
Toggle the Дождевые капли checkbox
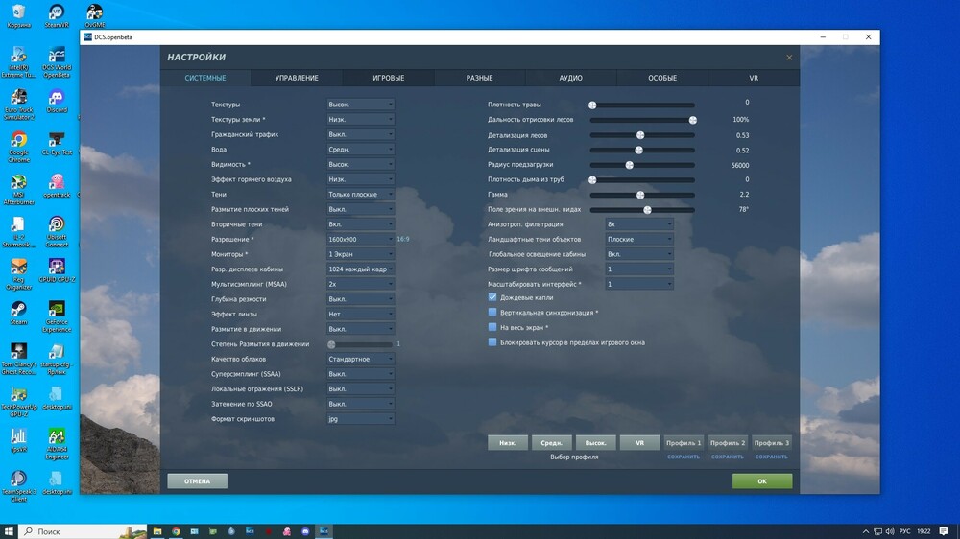(492, 297)
